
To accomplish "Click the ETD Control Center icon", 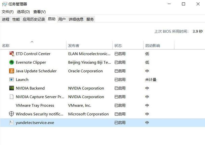I will (x=11, y=54).
